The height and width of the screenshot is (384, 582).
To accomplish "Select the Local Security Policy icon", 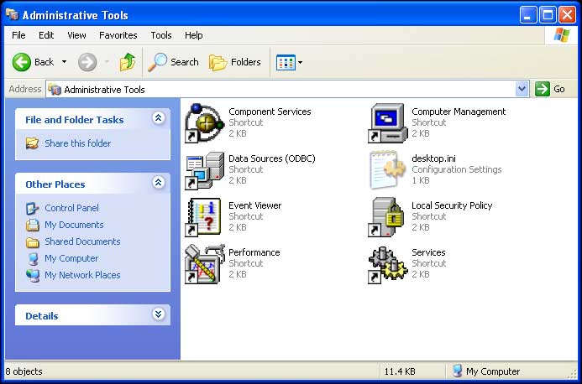I will coord(387,217).
